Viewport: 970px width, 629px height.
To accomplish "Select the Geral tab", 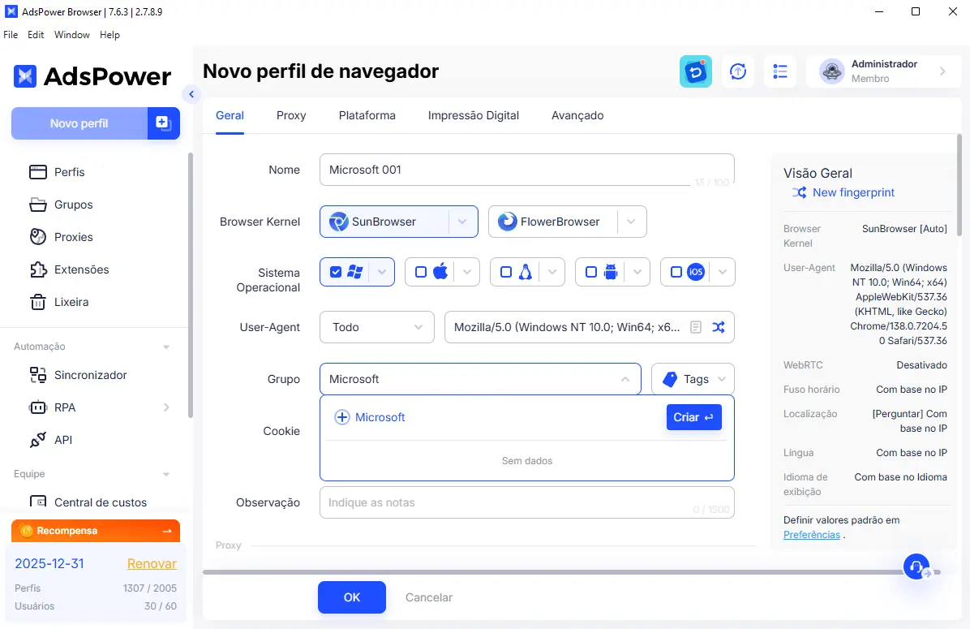I will [230, 115].
